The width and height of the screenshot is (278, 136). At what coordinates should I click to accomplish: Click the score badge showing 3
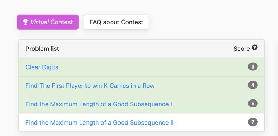pyautogui.click(x=253, y=66)
